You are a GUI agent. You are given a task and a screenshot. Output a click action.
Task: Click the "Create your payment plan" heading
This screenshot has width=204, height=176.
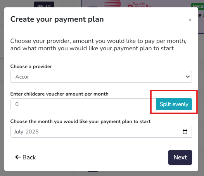pyautogui.click(x=57, y=19)
